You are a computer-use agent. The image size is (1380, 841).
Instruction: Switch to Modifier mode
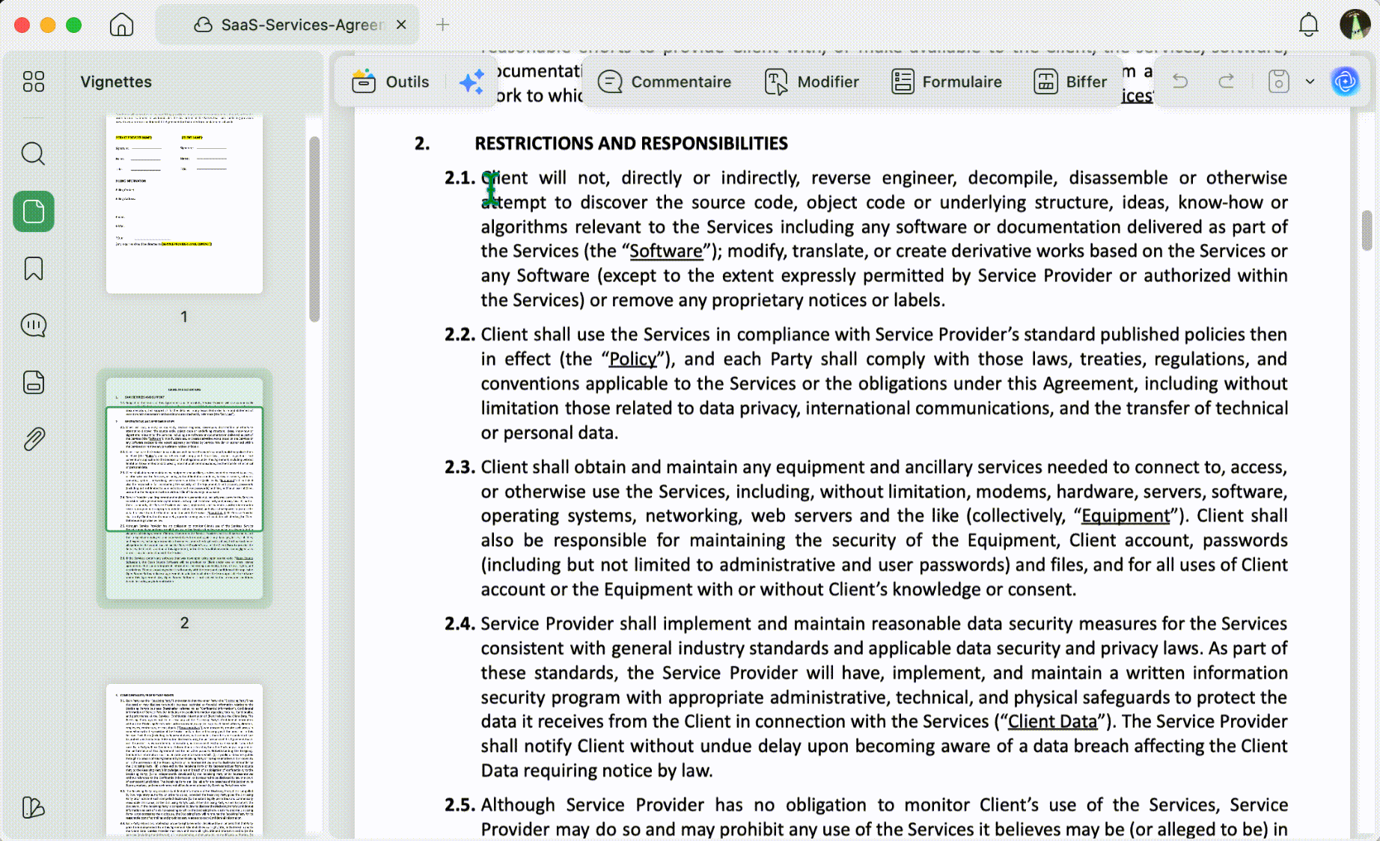(812, 82)
